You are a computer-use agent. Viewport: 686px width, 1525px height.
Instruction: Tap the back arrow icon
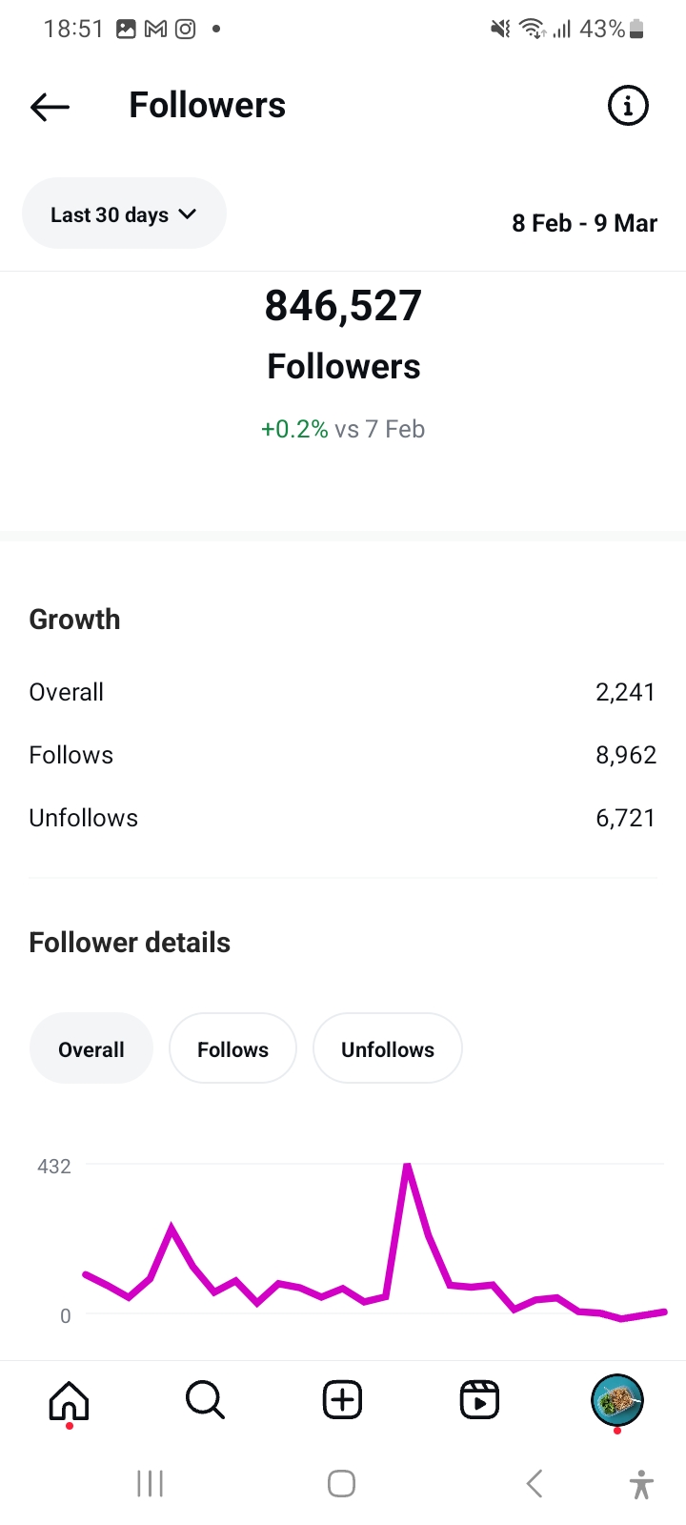click(x=50, y=107)
